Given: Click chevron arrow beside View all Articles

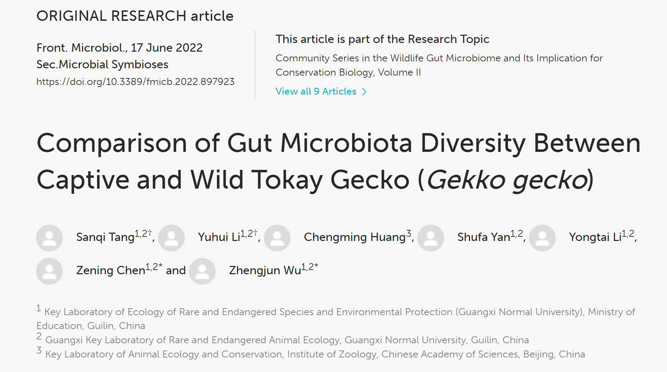Looking at the screenshot, I should pos(364,92).
